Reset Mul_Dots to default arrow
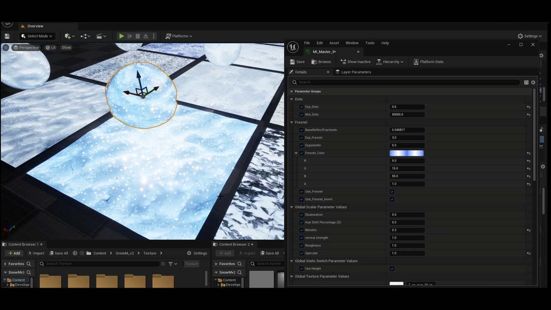The image size is (551, 310). 529,115
